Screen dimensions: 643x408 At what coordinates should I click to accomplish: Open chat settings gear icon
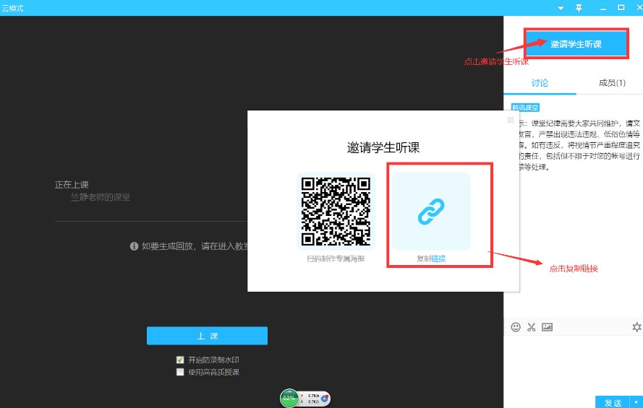coord(636,327)
